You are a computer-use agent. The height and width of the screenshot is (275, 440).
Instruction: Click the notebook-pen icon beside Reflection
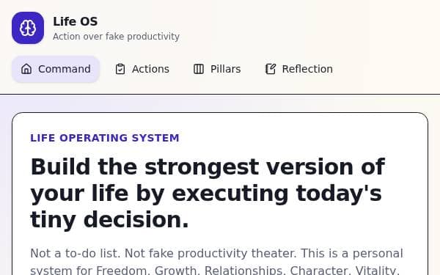click(x=270, y=69)
